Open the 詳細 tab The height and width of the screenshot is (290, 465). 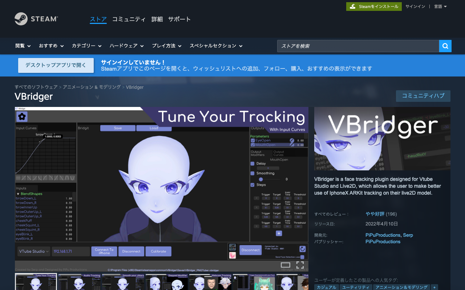157,19
